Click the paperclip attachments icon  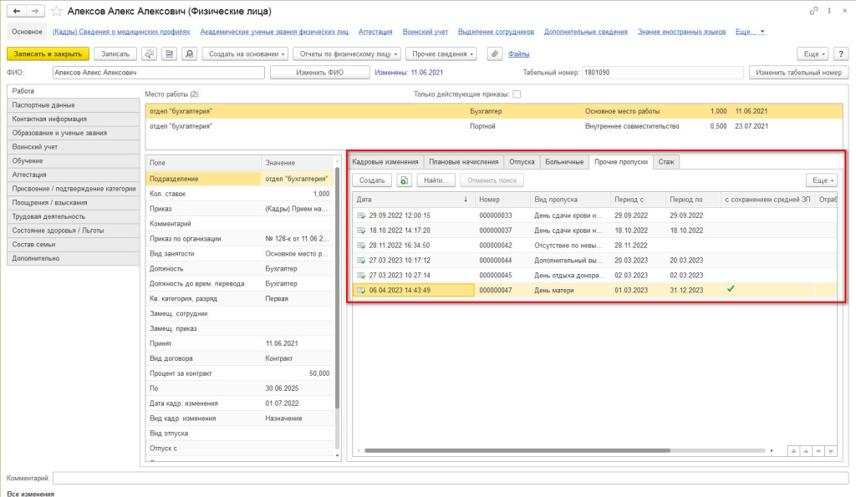click(x=494, y=53)
